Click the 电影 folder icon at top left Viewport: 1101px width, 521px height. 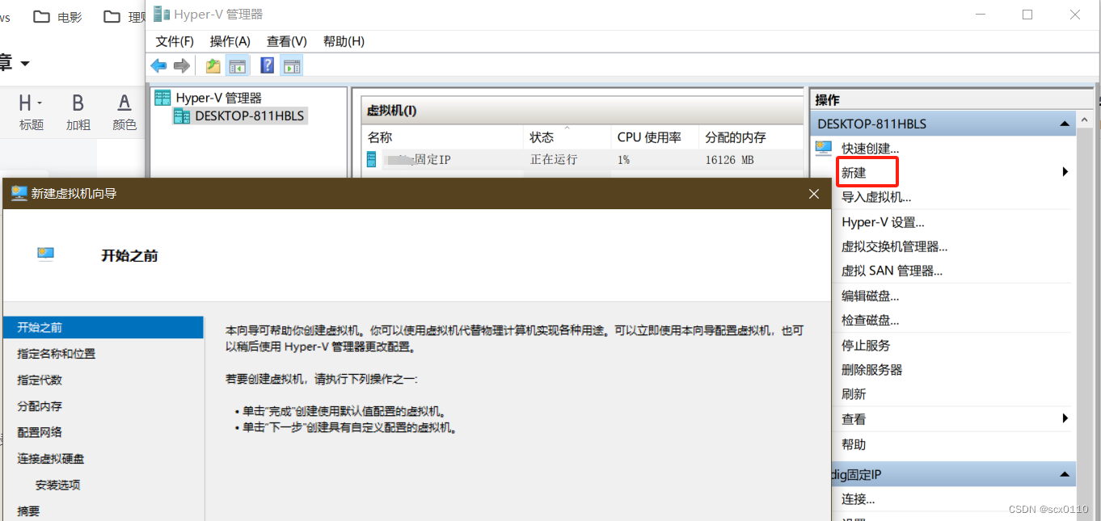pyautogui.click(x=41, y=16)
